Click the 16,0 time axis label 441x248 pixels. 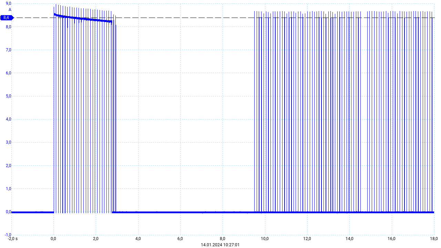[x=392, y=239]
